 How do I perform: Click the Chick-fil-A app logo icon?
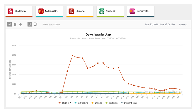click(11, 11)
